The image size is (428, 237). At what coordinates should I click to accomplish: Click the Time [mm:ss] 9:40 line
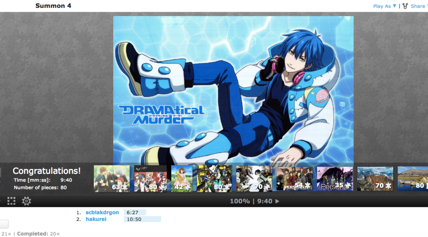[43, 180]
